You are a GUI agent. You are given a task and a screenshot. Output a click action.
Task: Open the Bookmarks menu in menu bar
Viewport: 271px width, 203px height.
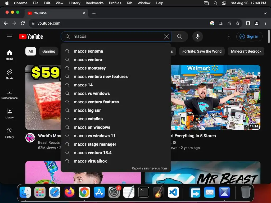click(x=94, y=3)
